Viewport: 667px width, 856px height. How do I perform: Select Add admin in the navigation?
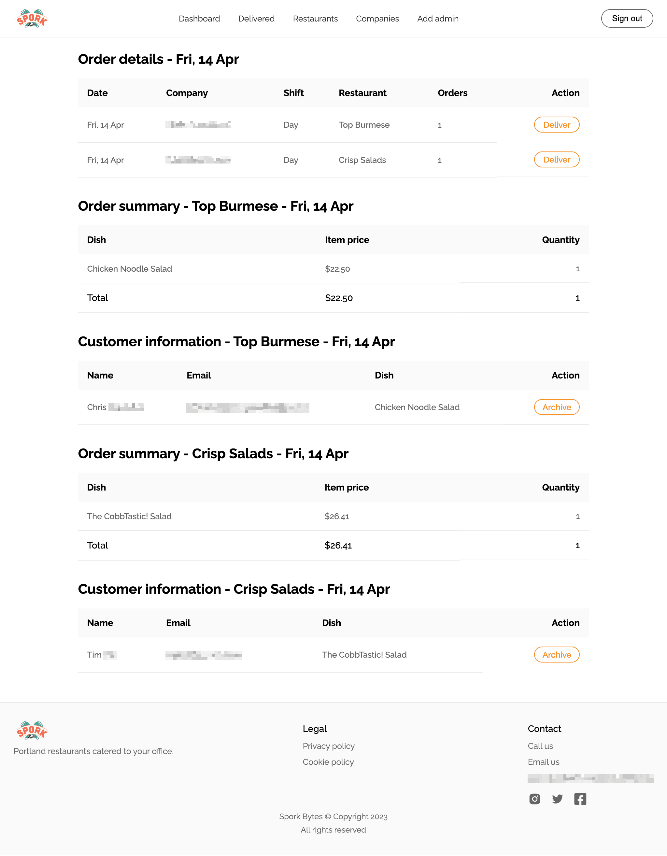pos(437,19)
